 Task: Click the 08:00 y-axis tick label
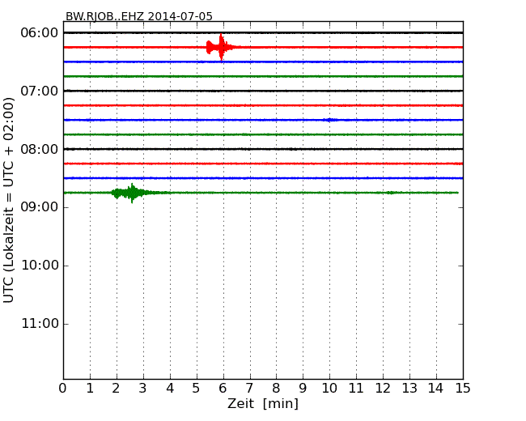40,149
